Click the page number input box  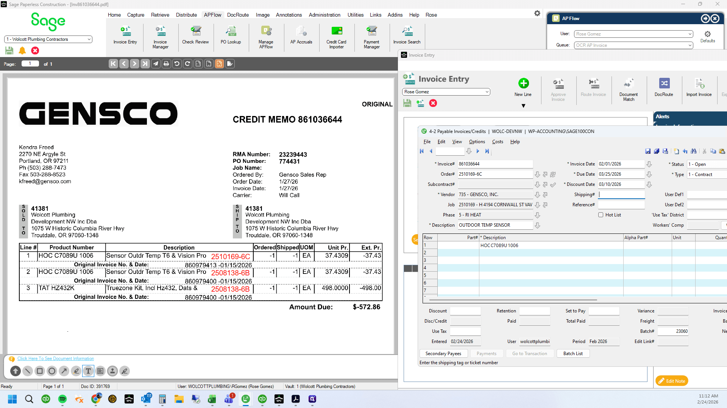pyautogui.click(x=30, y=64)
